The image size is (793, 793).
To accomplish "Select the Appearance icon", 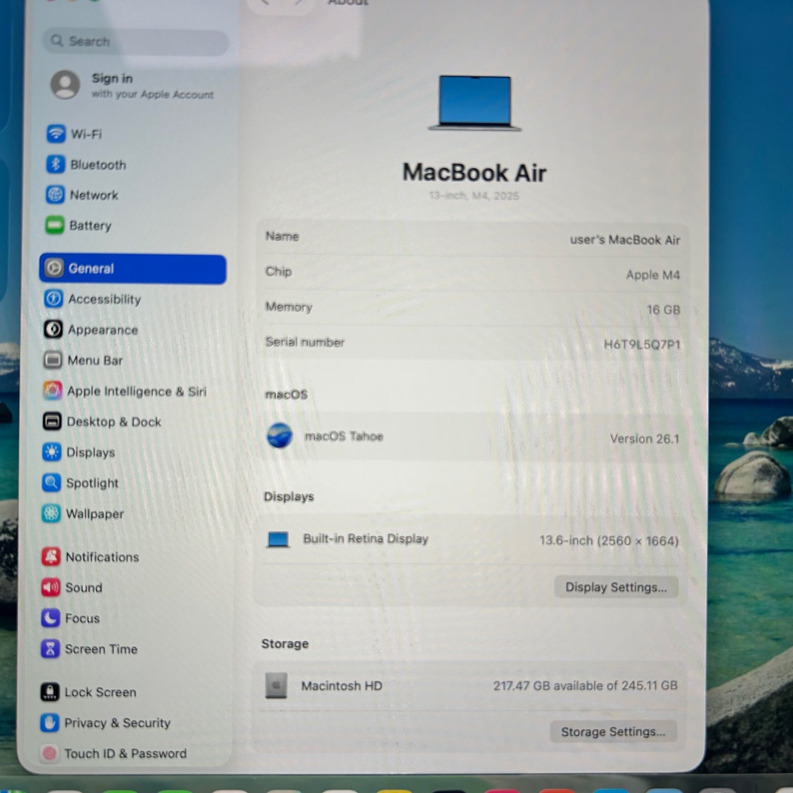I will pos(53,329).
